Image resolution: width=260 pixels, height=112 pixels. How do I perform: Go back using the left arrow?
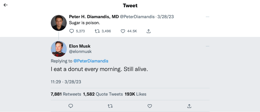[x=6, y=5]
